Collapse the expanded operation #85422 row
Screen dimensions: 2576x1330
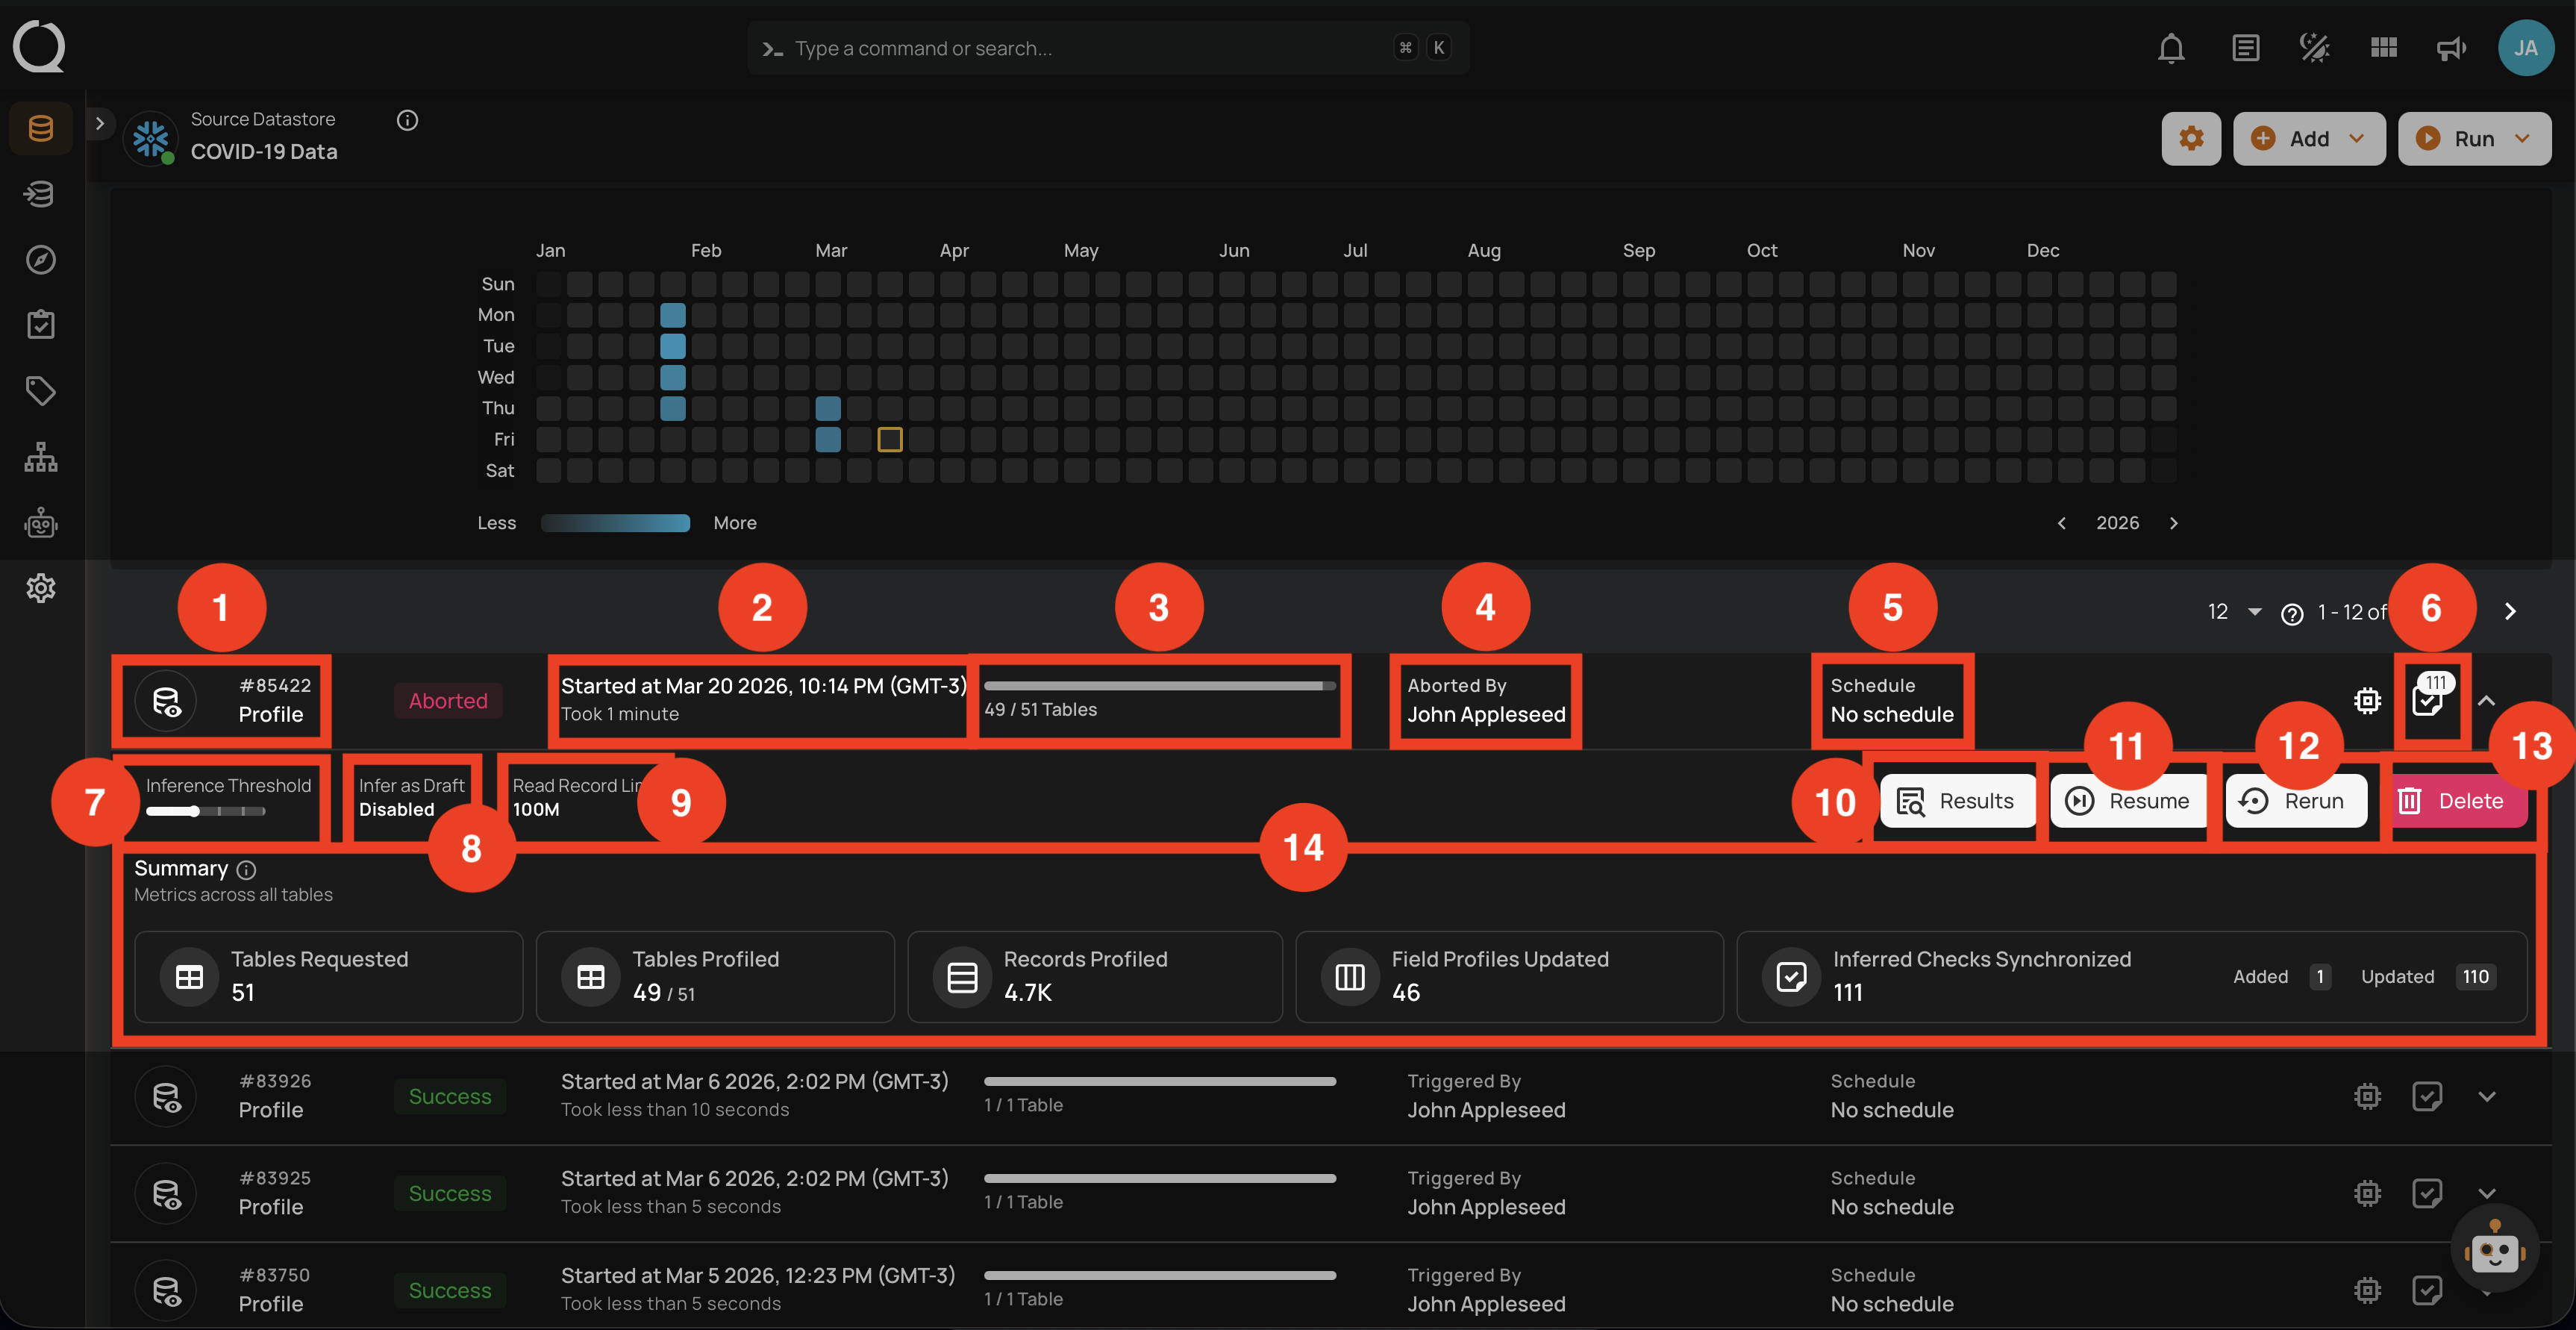[x=2487, y=701]
